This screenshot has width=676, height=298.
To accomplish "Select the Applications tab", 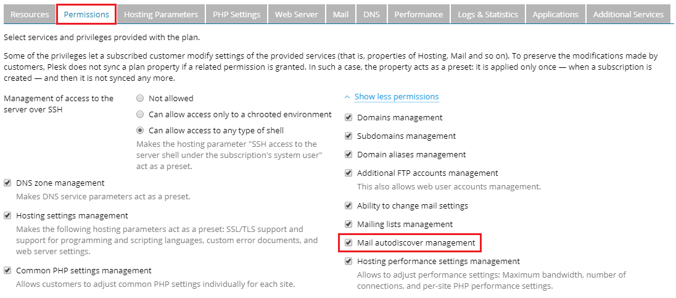I will click(555, 14).
